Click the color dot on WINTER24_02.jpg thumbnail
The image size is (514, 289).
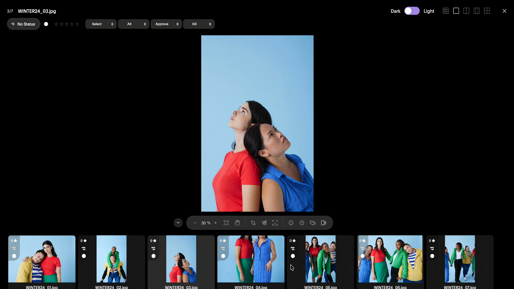[84, 256]
